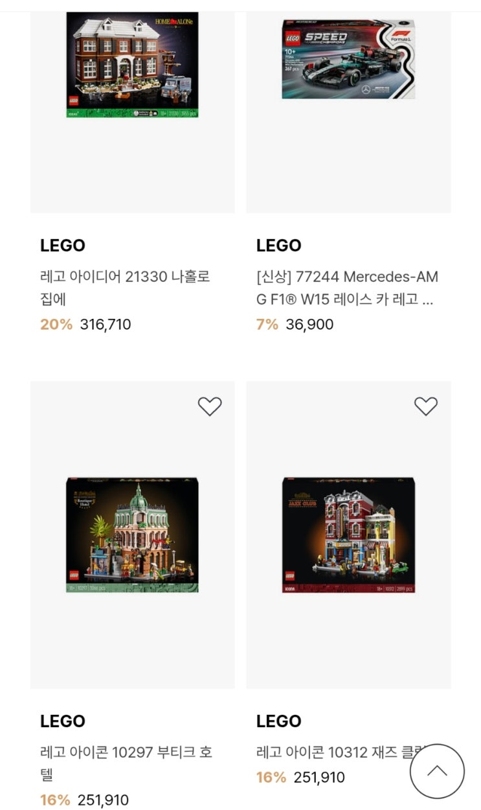View the Jazz Club 10312 box image
This screenshot has width=481, height=810.
click(348, 535)
